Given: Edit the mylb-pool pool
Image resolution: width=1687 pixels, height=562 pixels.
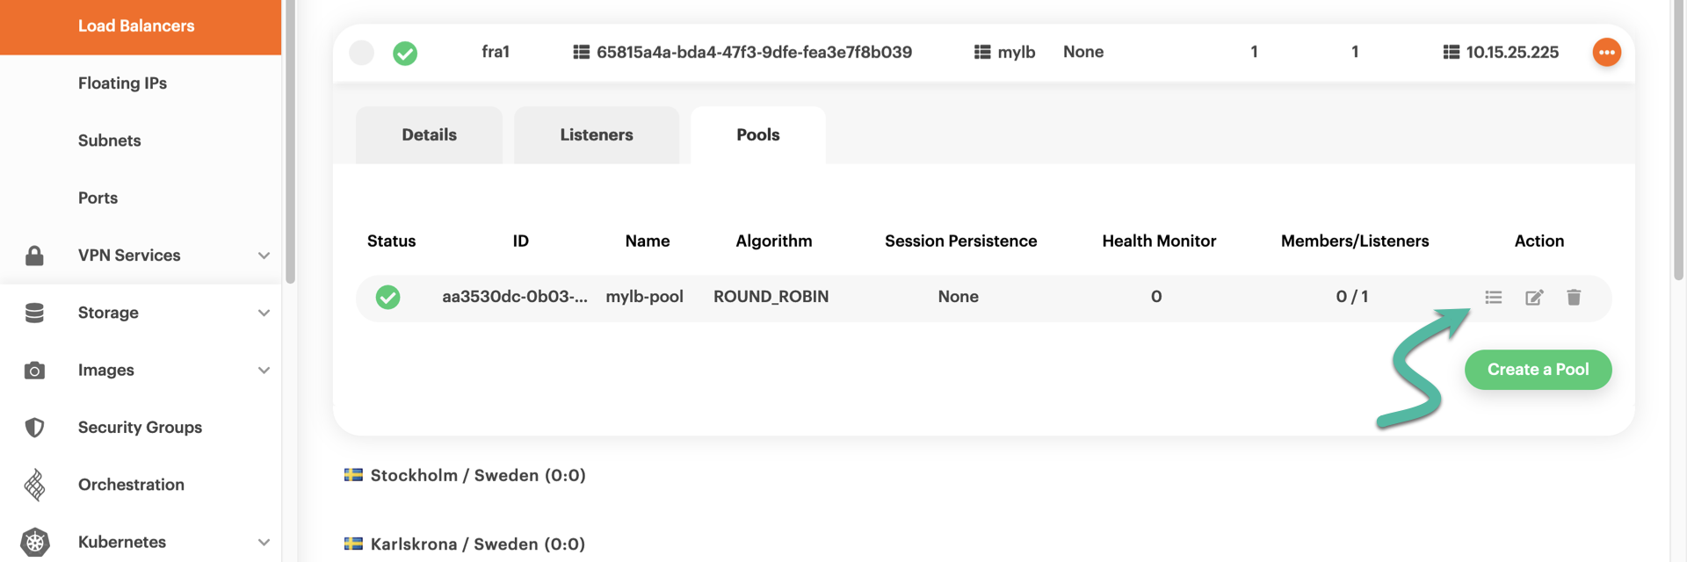Looking at the screenshot, I should click(x=1534, y=298).
